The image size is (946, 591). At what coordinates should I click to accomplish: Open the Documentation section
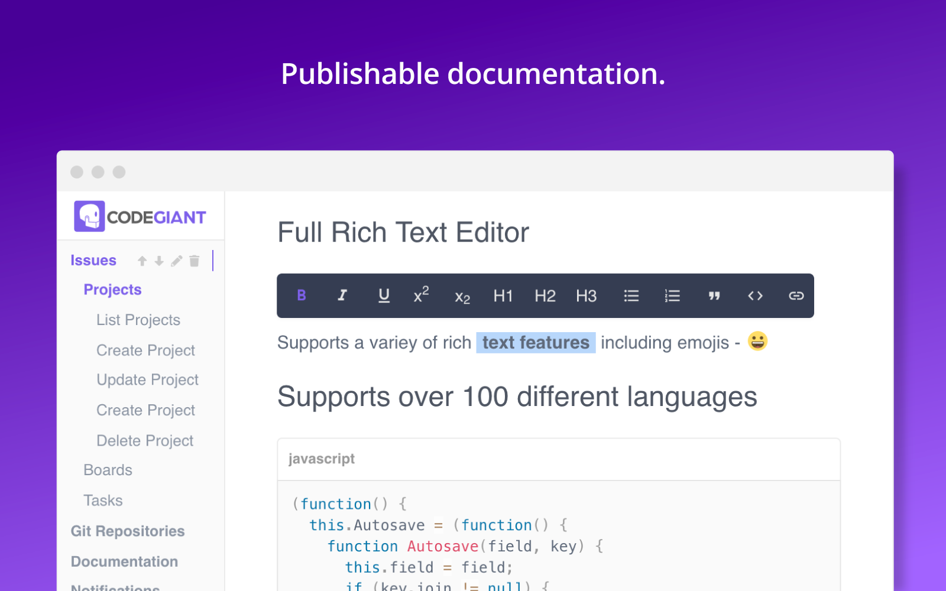[124, 561]
